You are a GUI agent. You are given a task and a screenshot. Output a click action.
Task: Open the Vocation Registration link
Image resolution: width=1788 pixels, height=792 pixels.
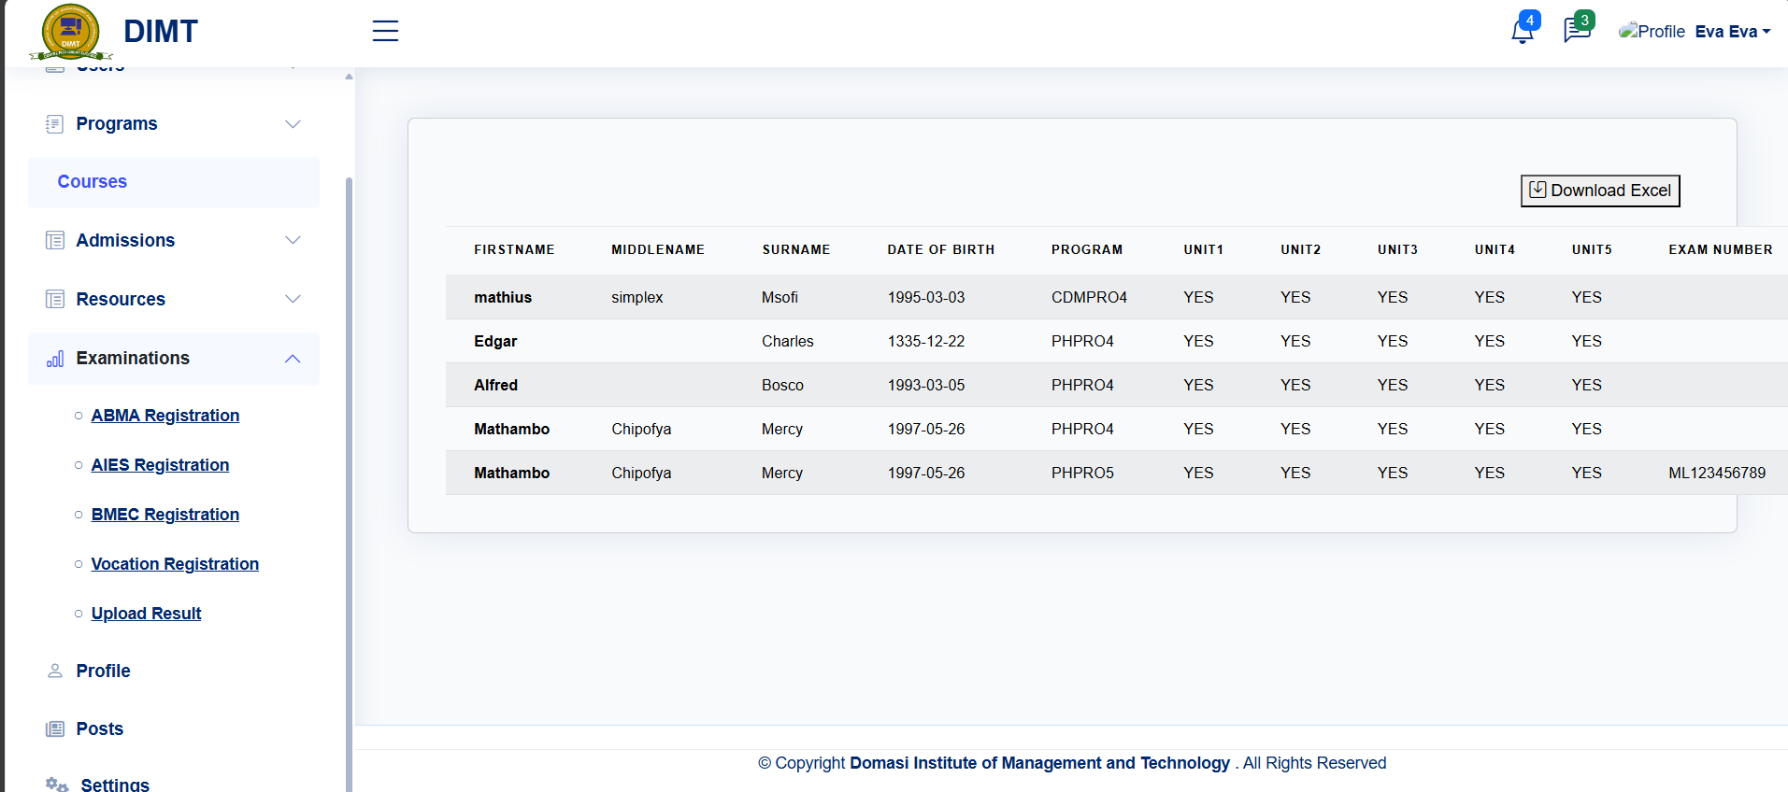tap(175, 564)
